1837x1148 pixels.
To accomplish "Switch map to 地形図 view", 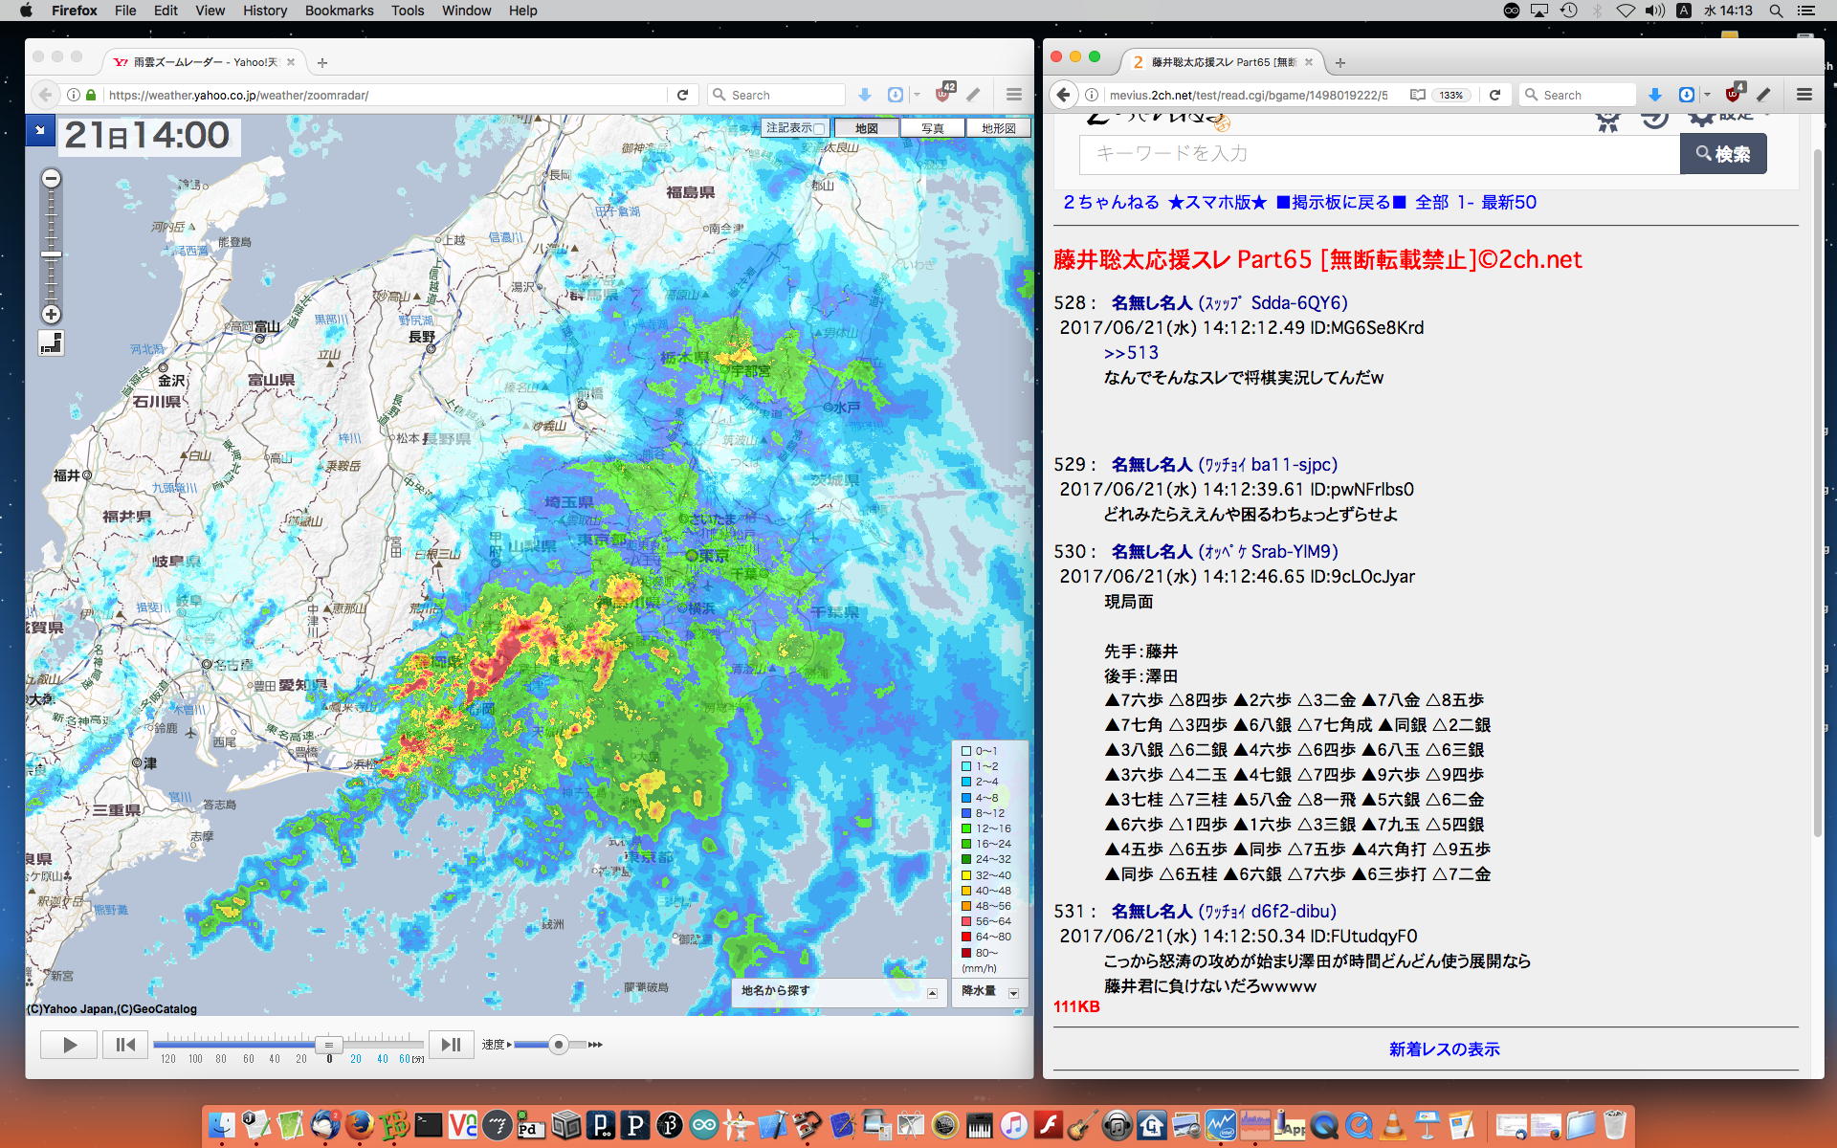I will coord(998,128).
